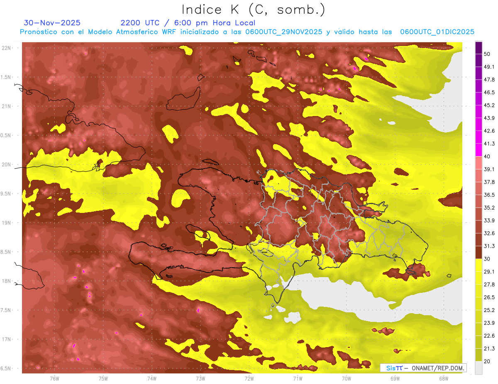Click the 39.1 color scale value
The image size is (498, 384).
pos(489,169)
